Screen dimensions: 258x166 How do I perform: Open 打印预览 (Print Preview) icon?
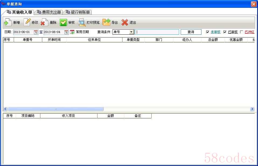[82, 22]
